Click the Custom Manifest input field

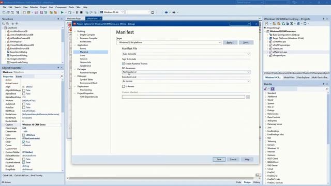click(x=183, y=97)
